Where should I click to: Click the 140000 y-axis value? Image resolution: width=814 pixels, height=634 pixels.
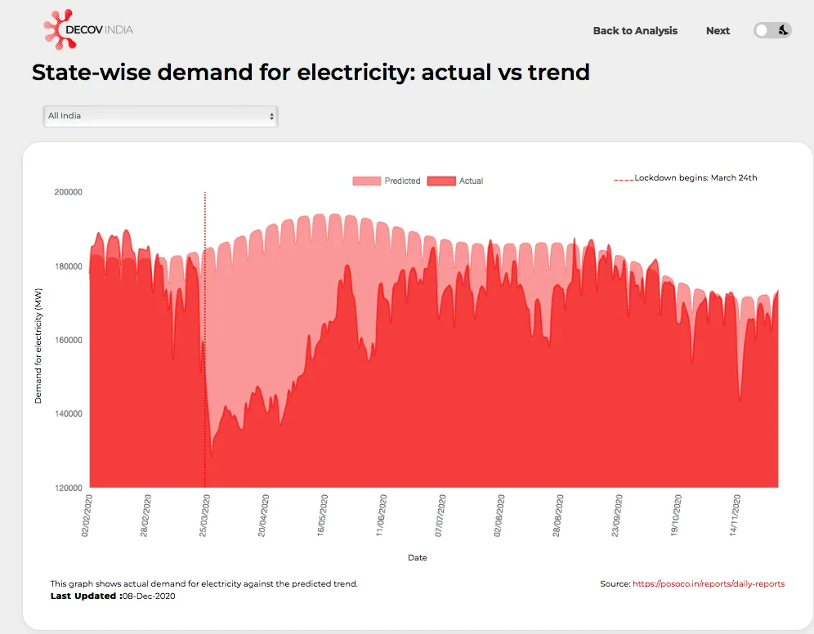pyautogui.click(x=68, y=413)
